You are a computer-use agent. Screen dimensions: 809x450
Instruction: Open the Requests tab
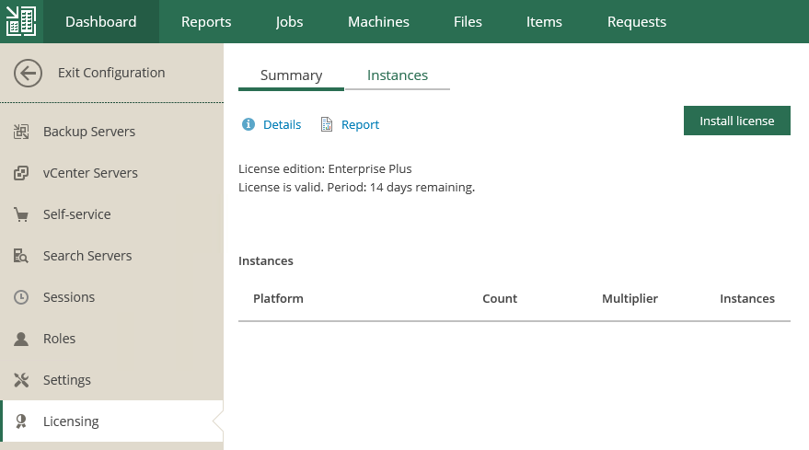tap(637, 21)
